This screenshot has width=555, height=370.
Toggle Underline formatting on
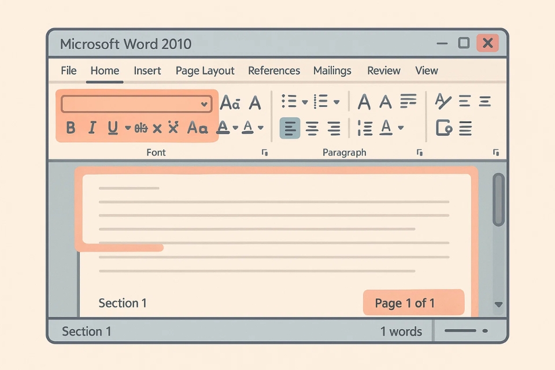click(x=112, y=128)
